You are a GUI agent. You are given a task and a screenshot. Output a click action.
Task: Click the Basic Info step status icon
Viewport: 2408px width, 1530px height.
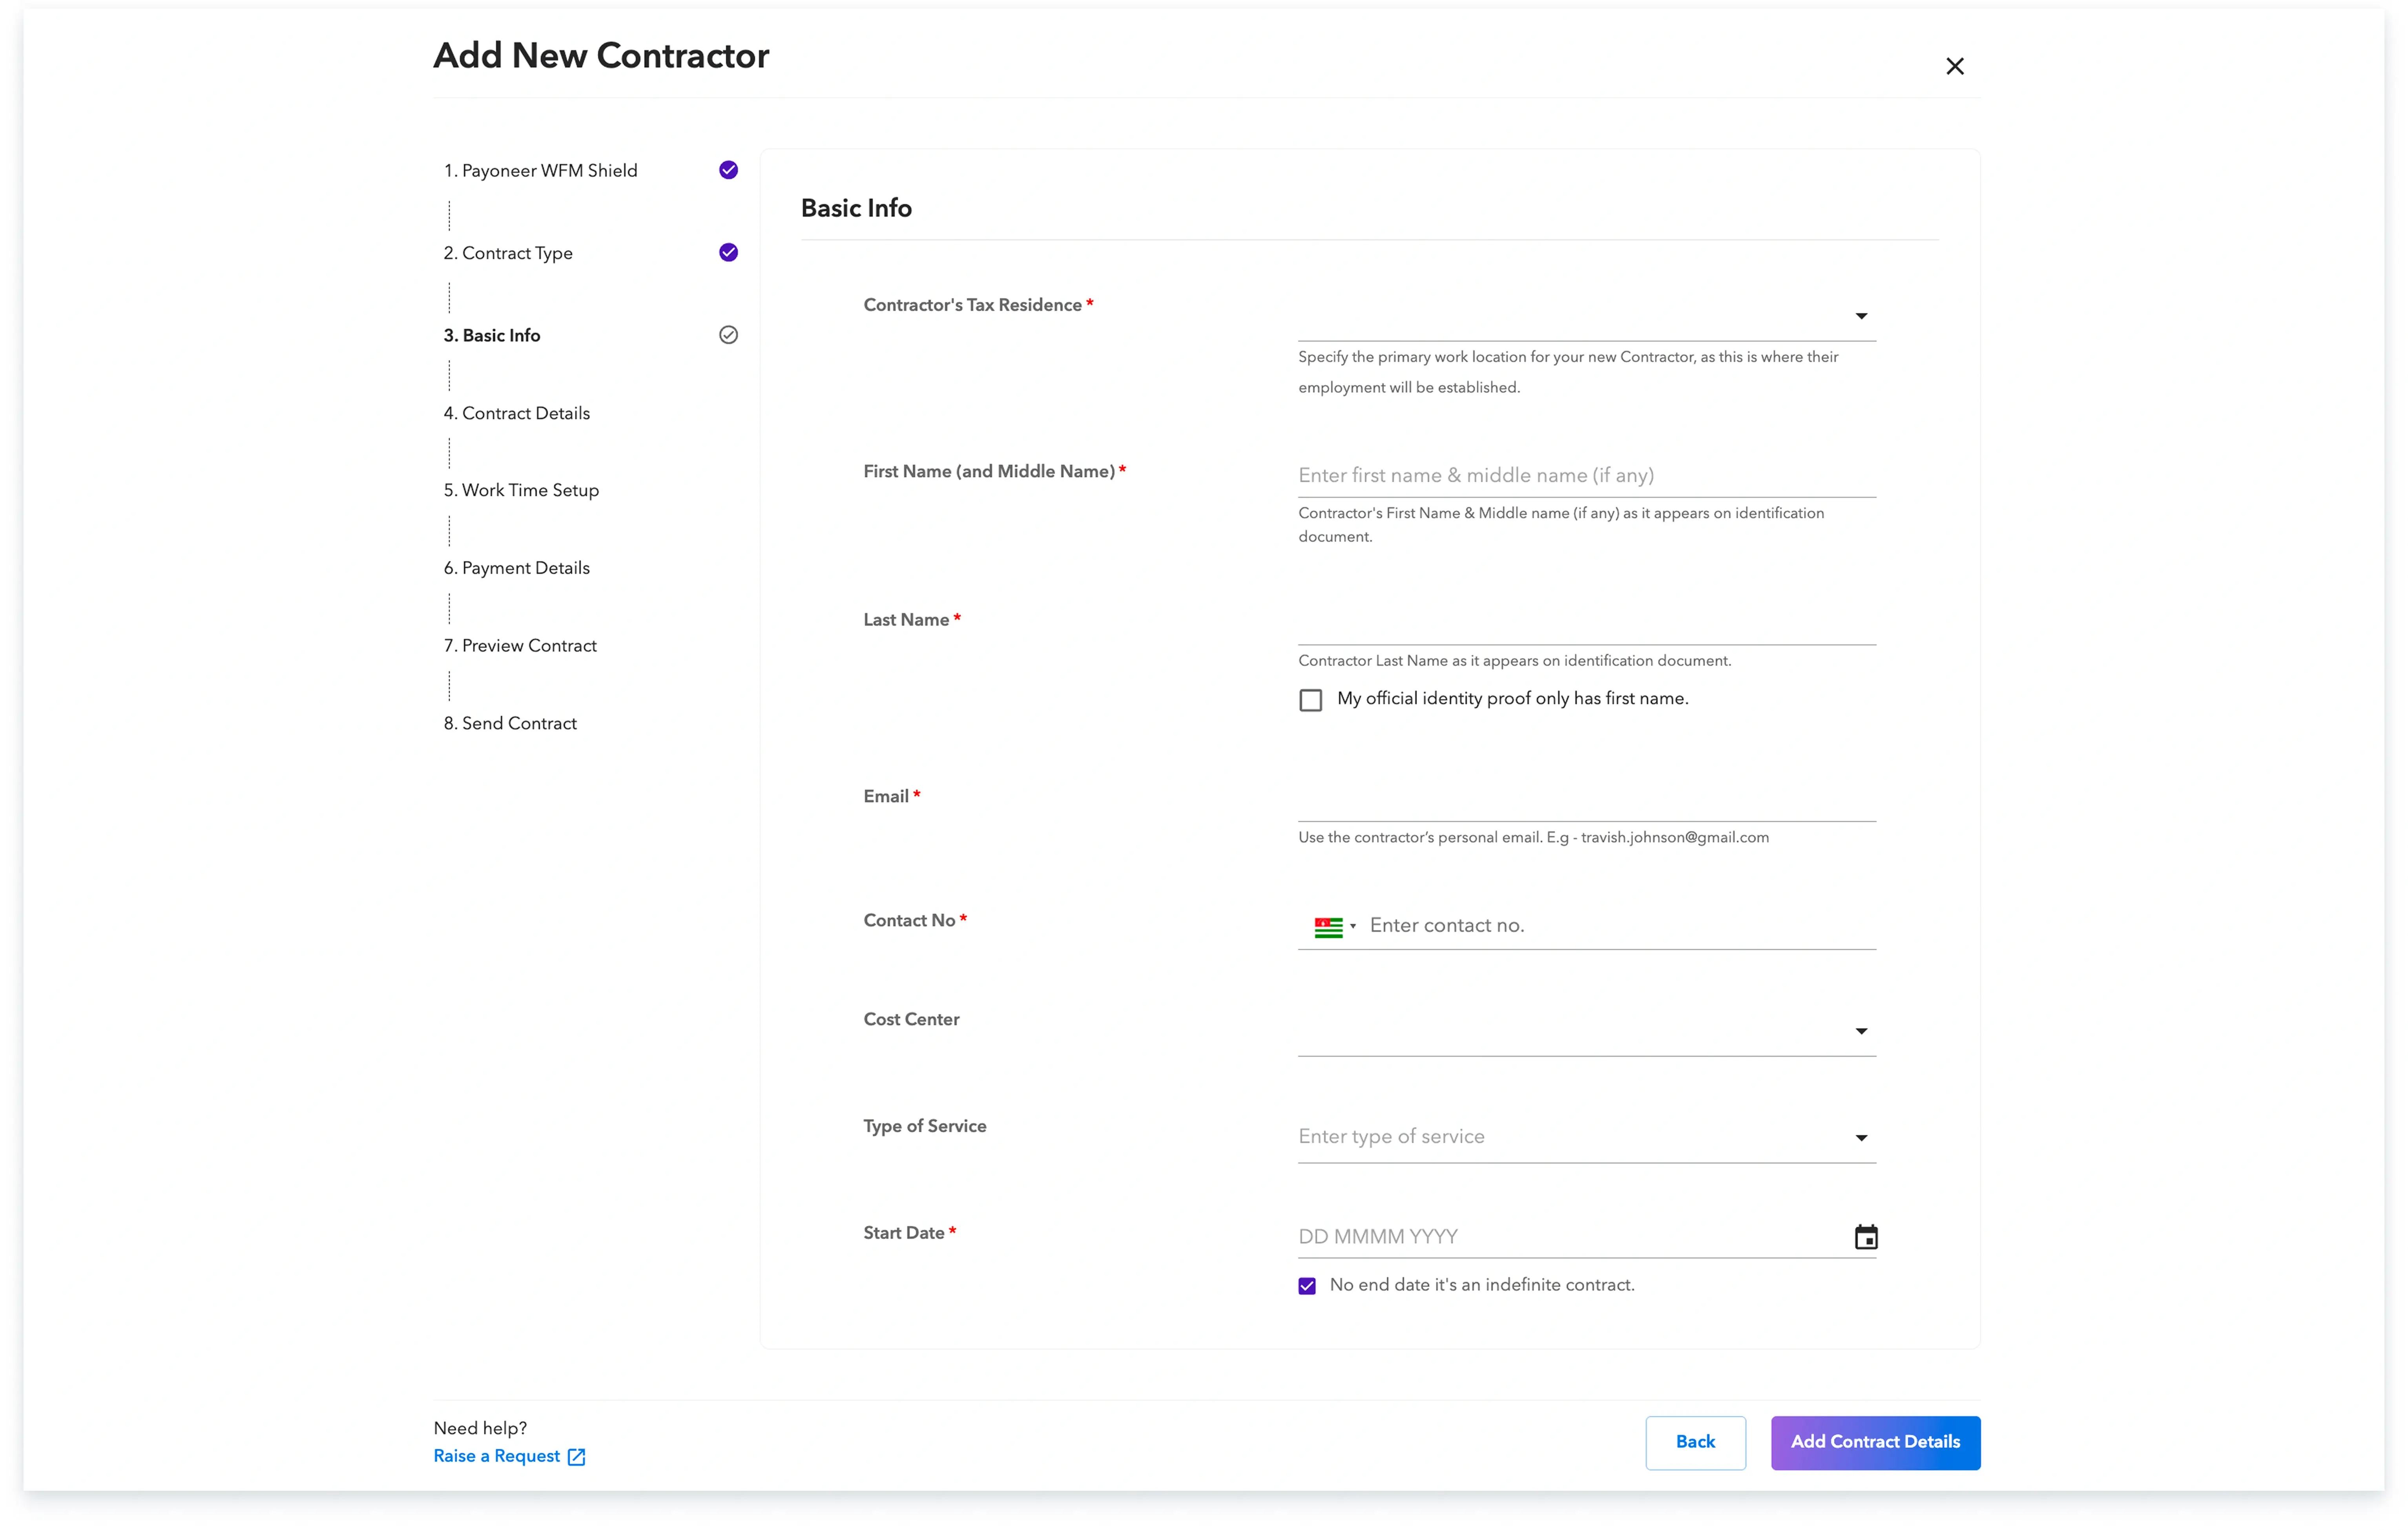click(728, 335)
